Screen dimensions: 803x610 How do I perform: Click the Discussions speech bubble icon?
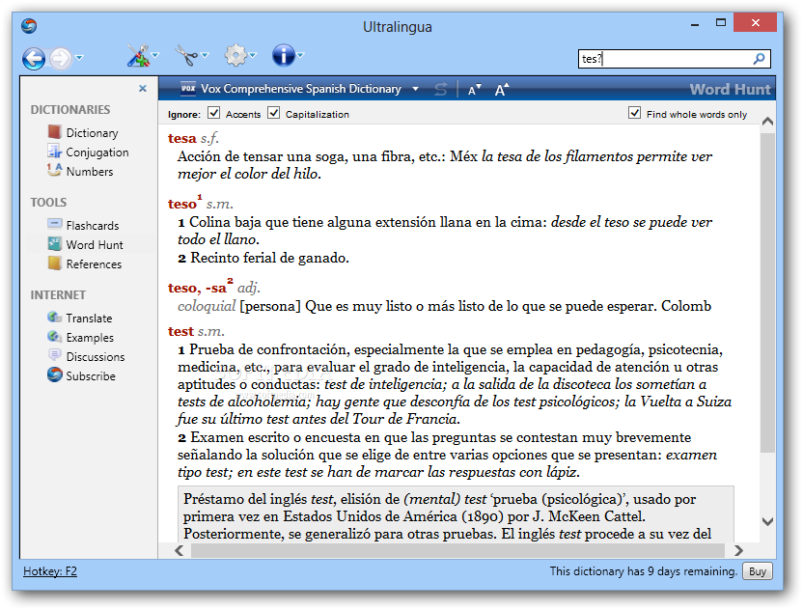54,355
